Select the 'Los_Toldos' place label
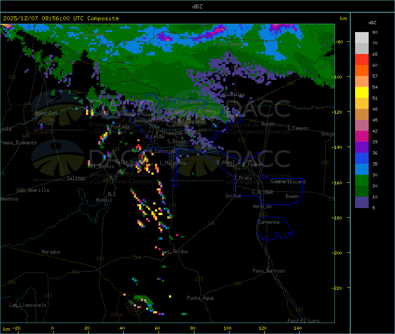395x334 pixels. tap(175, 251)
